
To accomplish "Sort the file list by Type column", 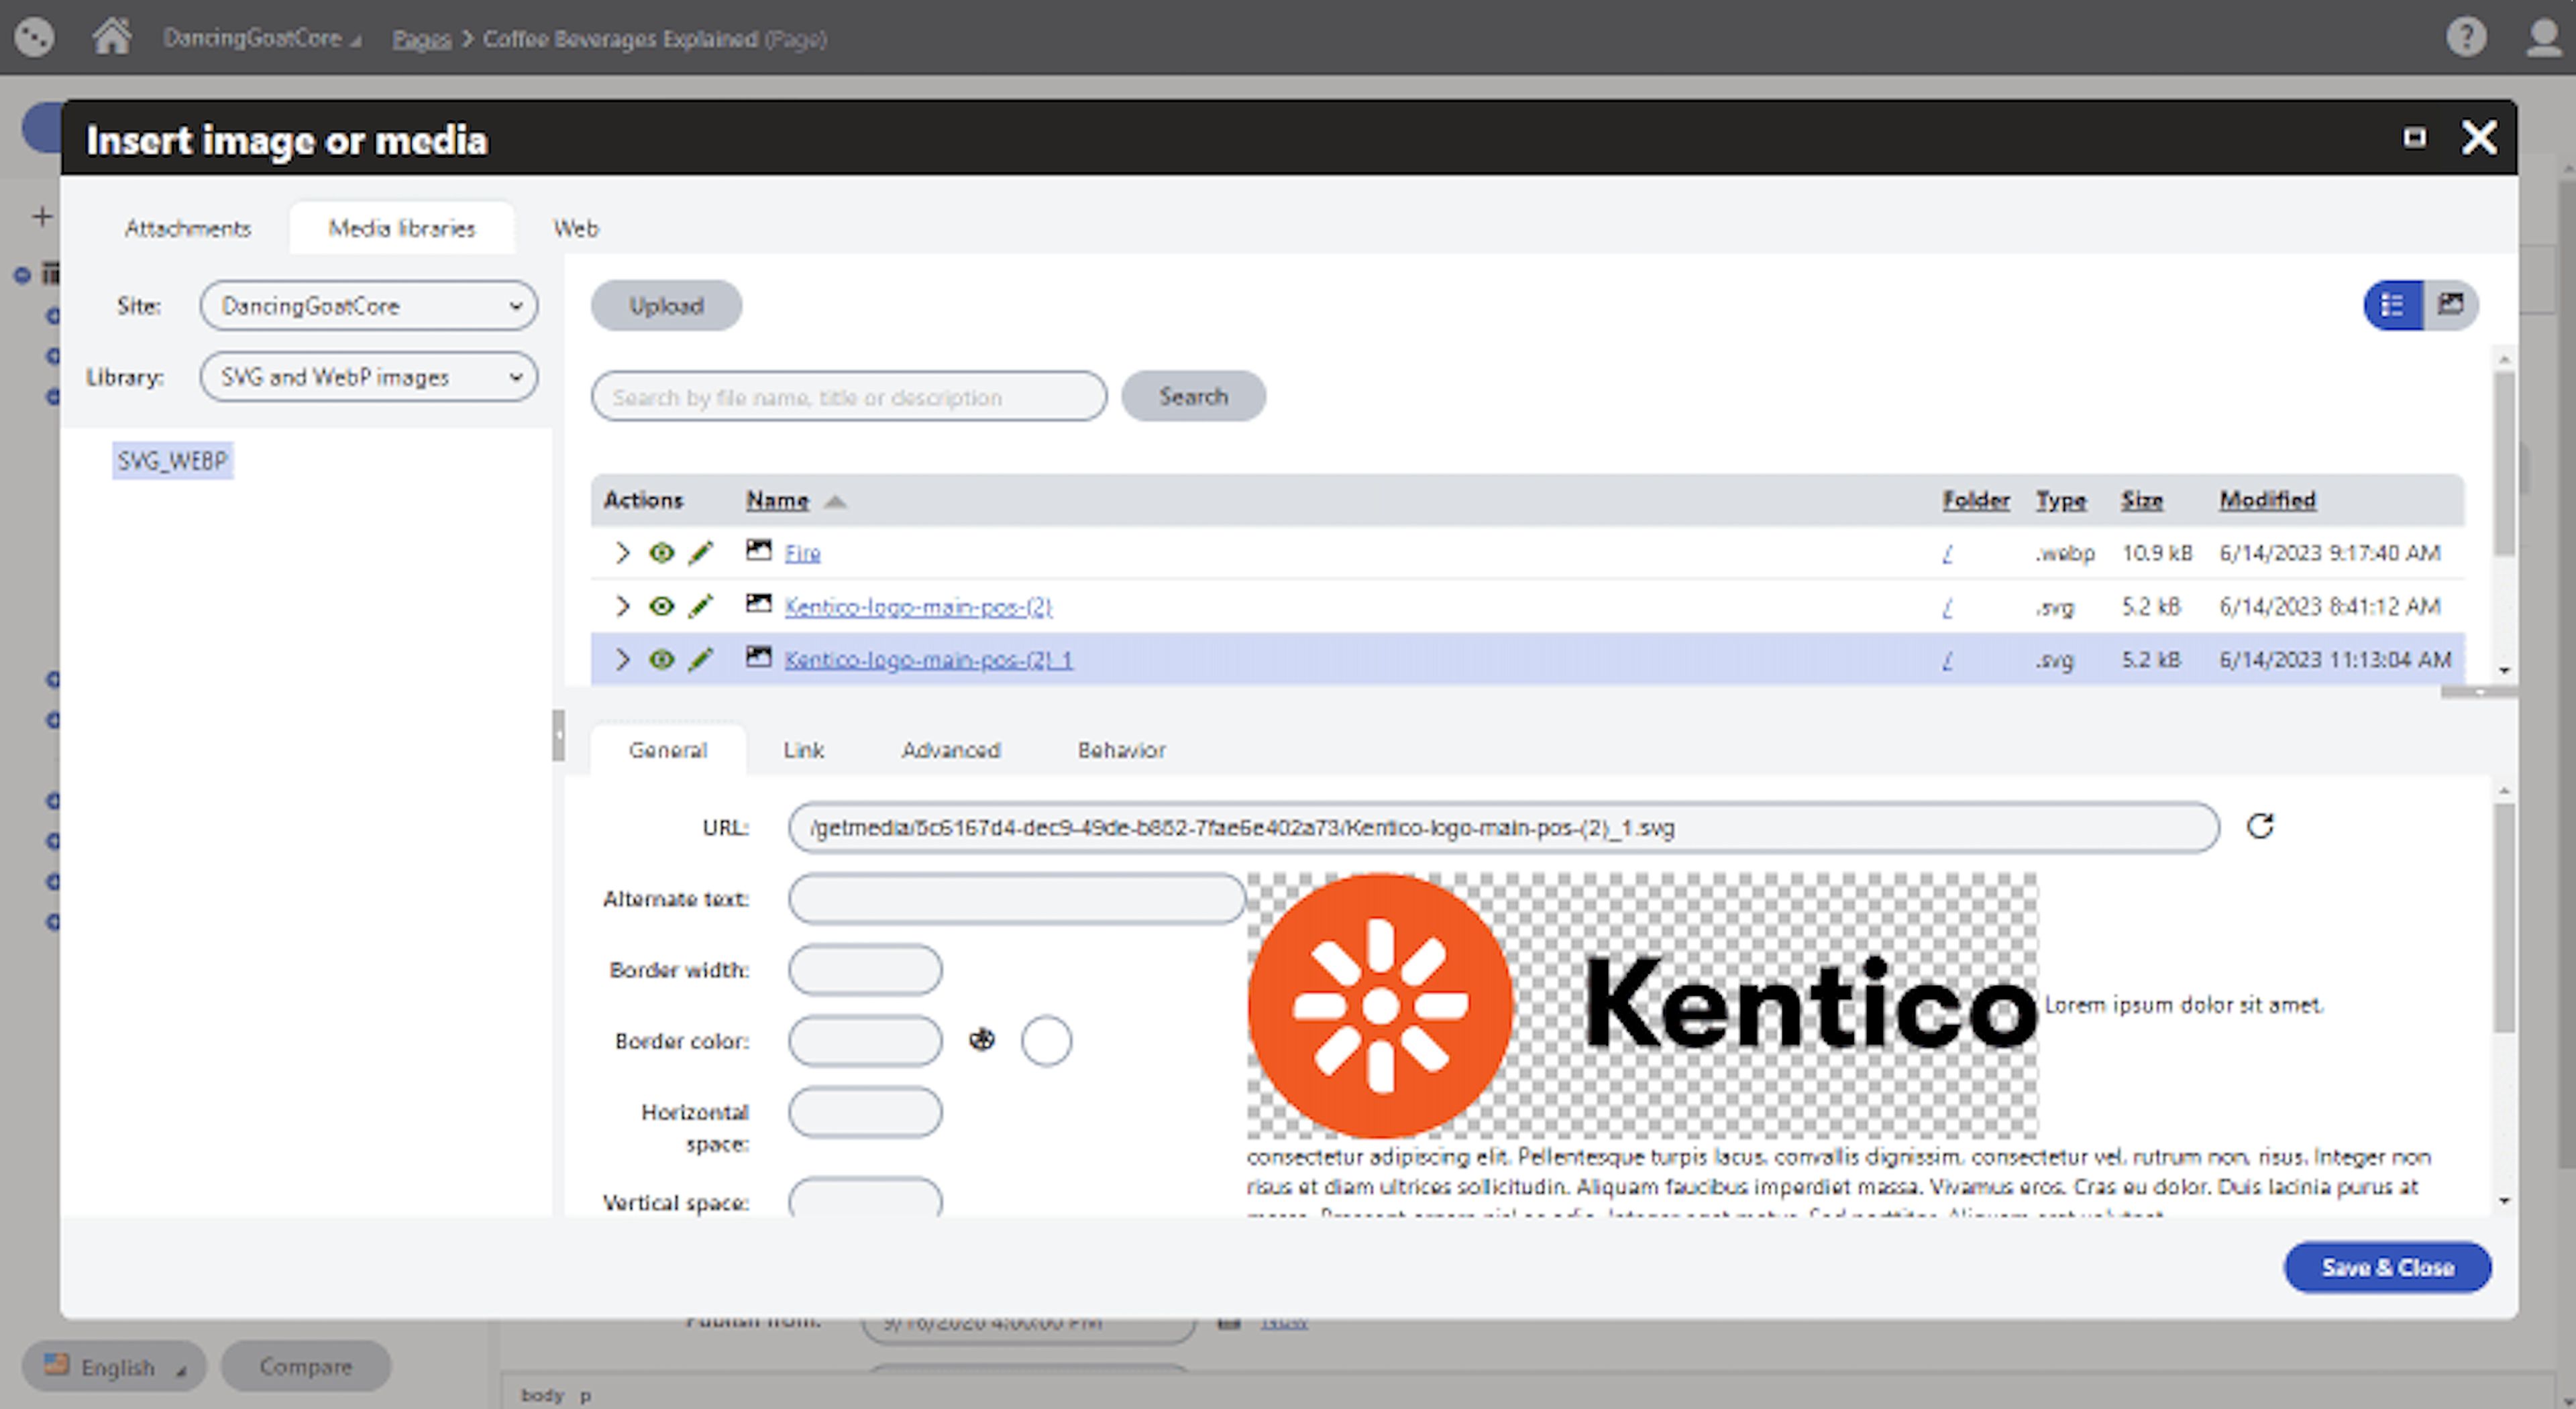I will click(2061, 500).
